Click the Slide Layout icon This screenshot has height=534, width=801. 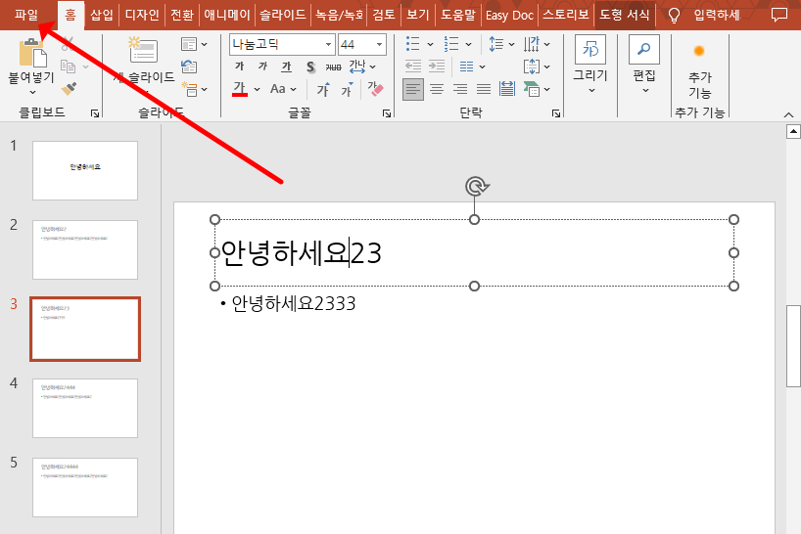tap(189, 44)
